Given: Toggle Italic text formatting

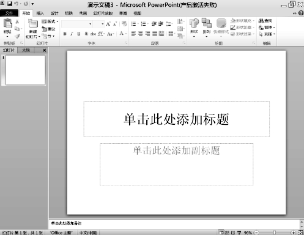Looking at the screenshot, I should pos(72,34).
